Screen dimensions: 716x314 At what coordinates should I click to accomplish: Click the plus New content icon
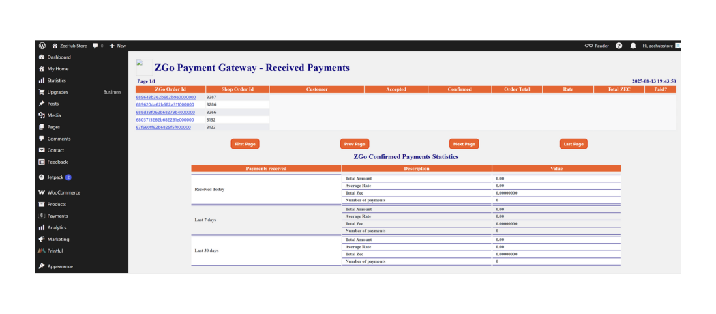click(x=112, y=46)
